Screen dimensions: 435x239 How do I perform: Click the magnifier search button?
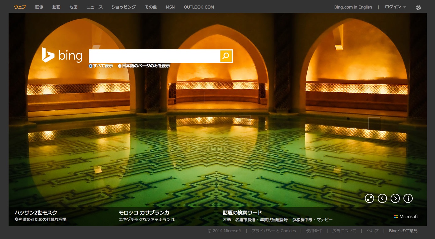226,56
